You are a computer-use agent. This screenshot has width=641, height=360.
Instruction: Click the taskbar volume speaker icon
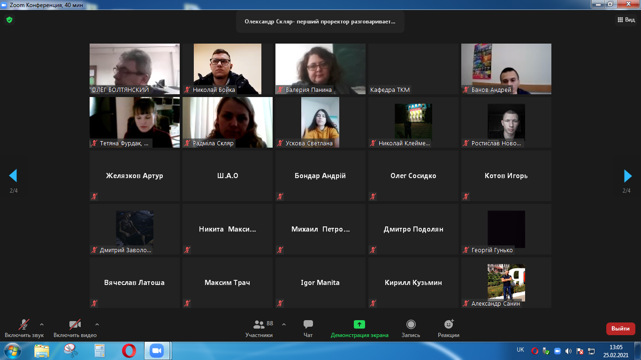click(568, 351)
